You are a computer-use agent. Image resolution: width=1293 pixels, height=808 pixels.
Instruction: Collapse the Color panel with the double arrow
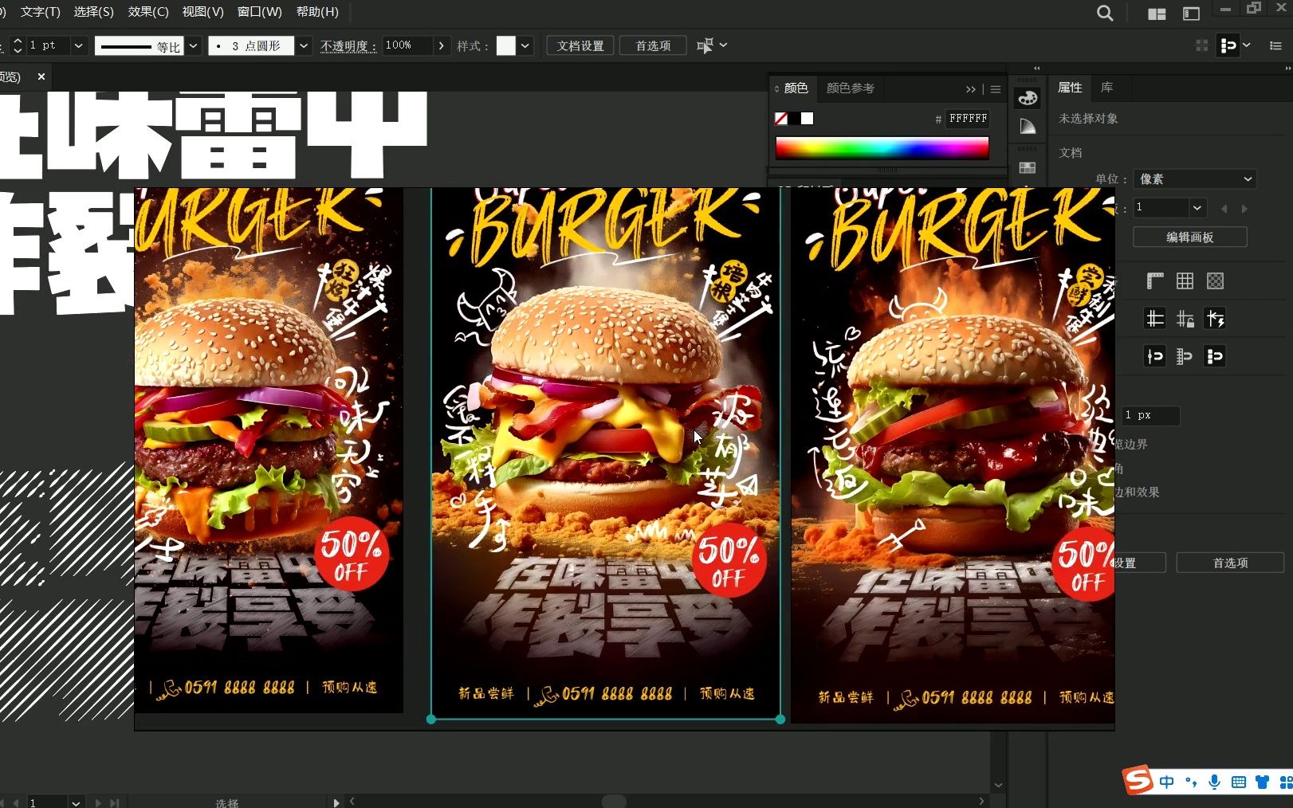[970, 89]
